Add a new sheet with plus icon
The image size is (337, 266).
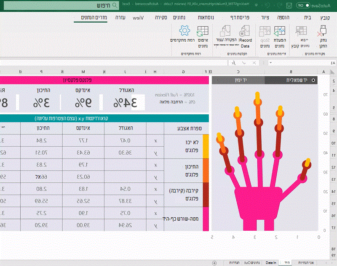(214, 263)
